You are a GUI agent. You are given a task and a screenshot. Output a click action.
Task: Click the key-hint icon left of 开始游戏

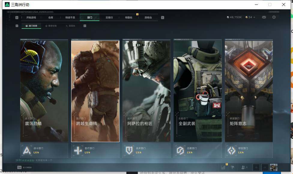coord(17,18)
